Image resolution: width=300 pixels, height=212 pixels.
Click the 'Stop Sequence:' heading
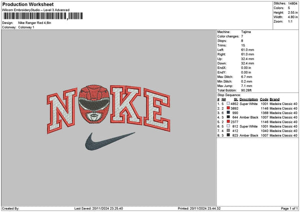229,95
